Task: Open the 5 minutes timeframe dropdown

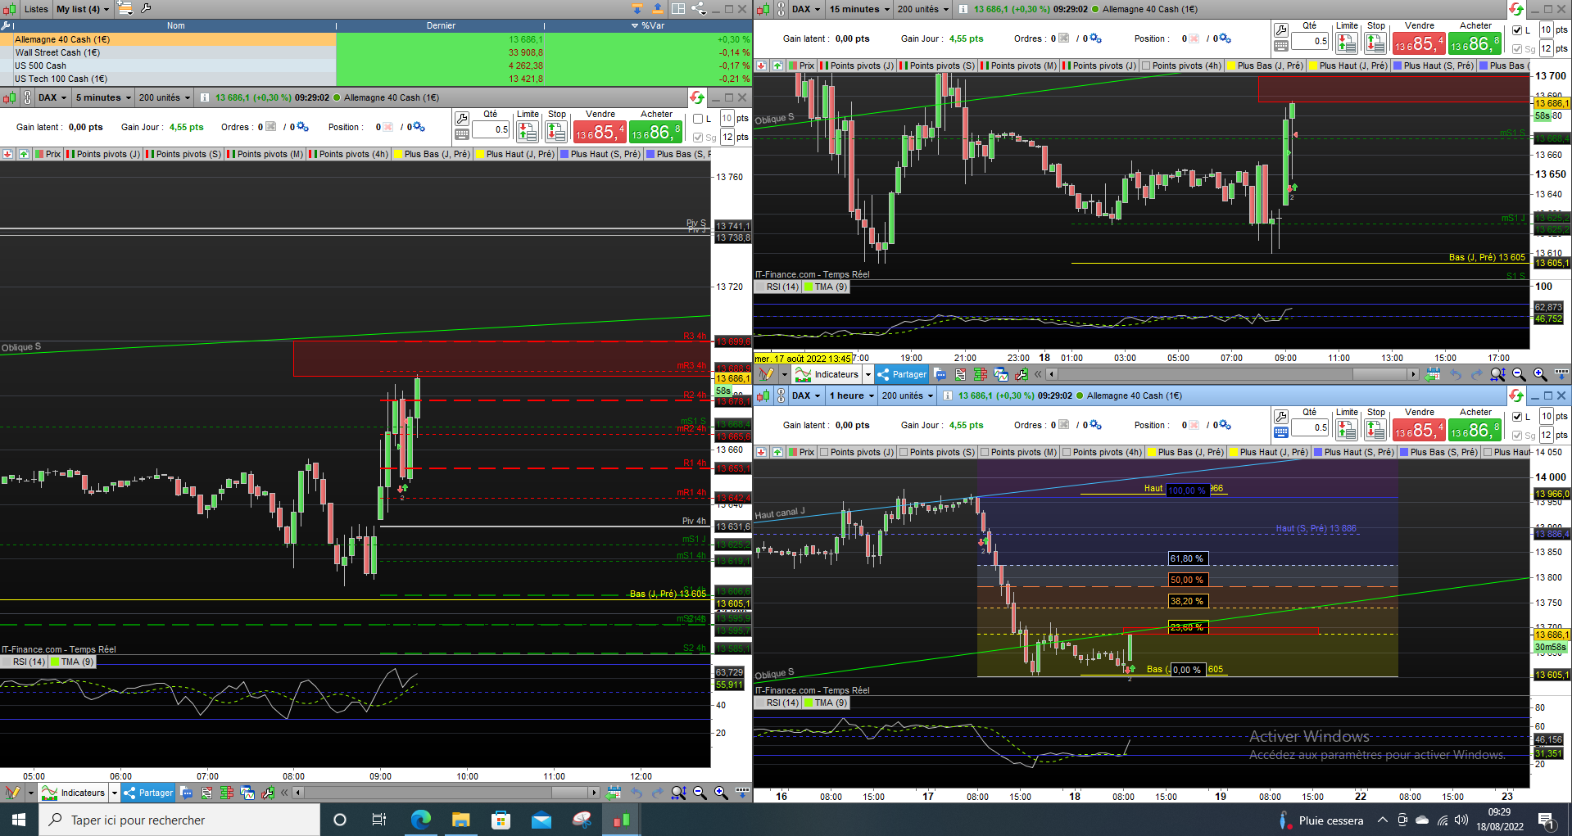Action: [x=103, y=97]
